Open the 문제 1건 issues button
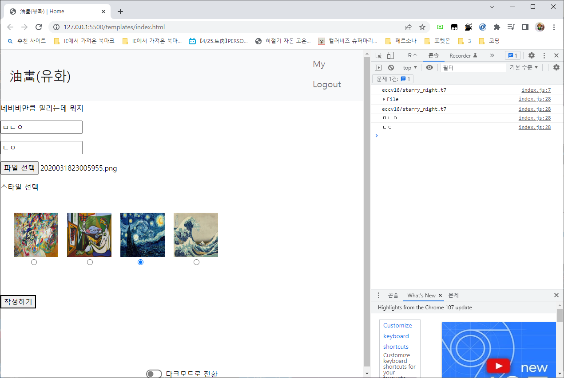Viewport: 564px width, 378px height. tap(393, 79)
